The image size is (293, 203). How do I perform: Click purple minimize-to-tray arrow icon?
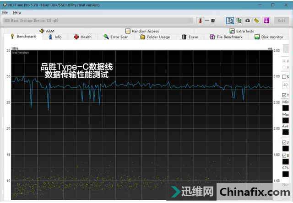(x=266, y=20)
